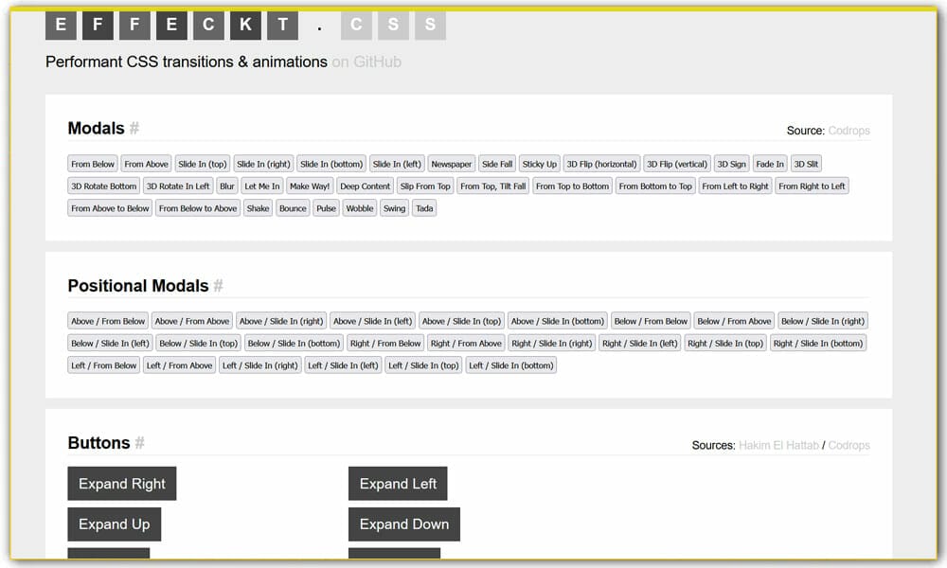Visit the "Codrops" source link for Modals
947x568 pixels.
tap(849, 130)
